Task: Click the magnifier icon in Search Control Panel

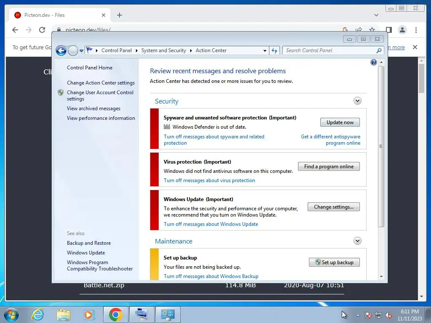Action: pos(379,50)
